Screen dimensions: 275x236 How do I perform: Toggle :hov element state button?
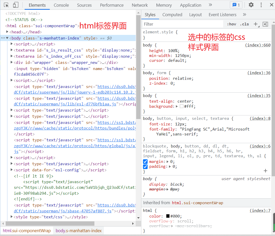[x=231, y=24]
